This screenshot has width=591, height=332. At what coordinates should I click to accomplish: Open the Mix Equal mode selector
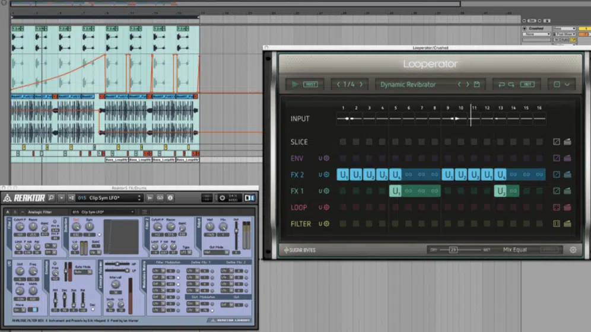(514, 250)
